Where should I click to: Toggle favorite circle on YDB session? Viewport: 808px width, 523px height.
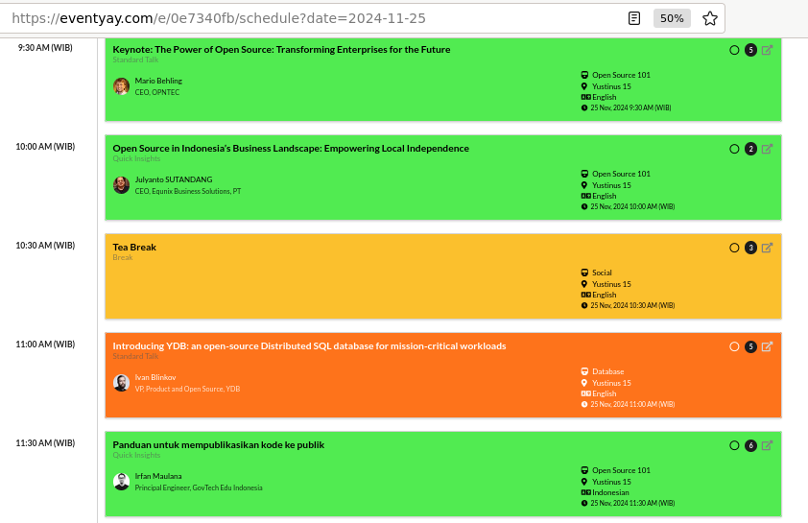point(734,346)
